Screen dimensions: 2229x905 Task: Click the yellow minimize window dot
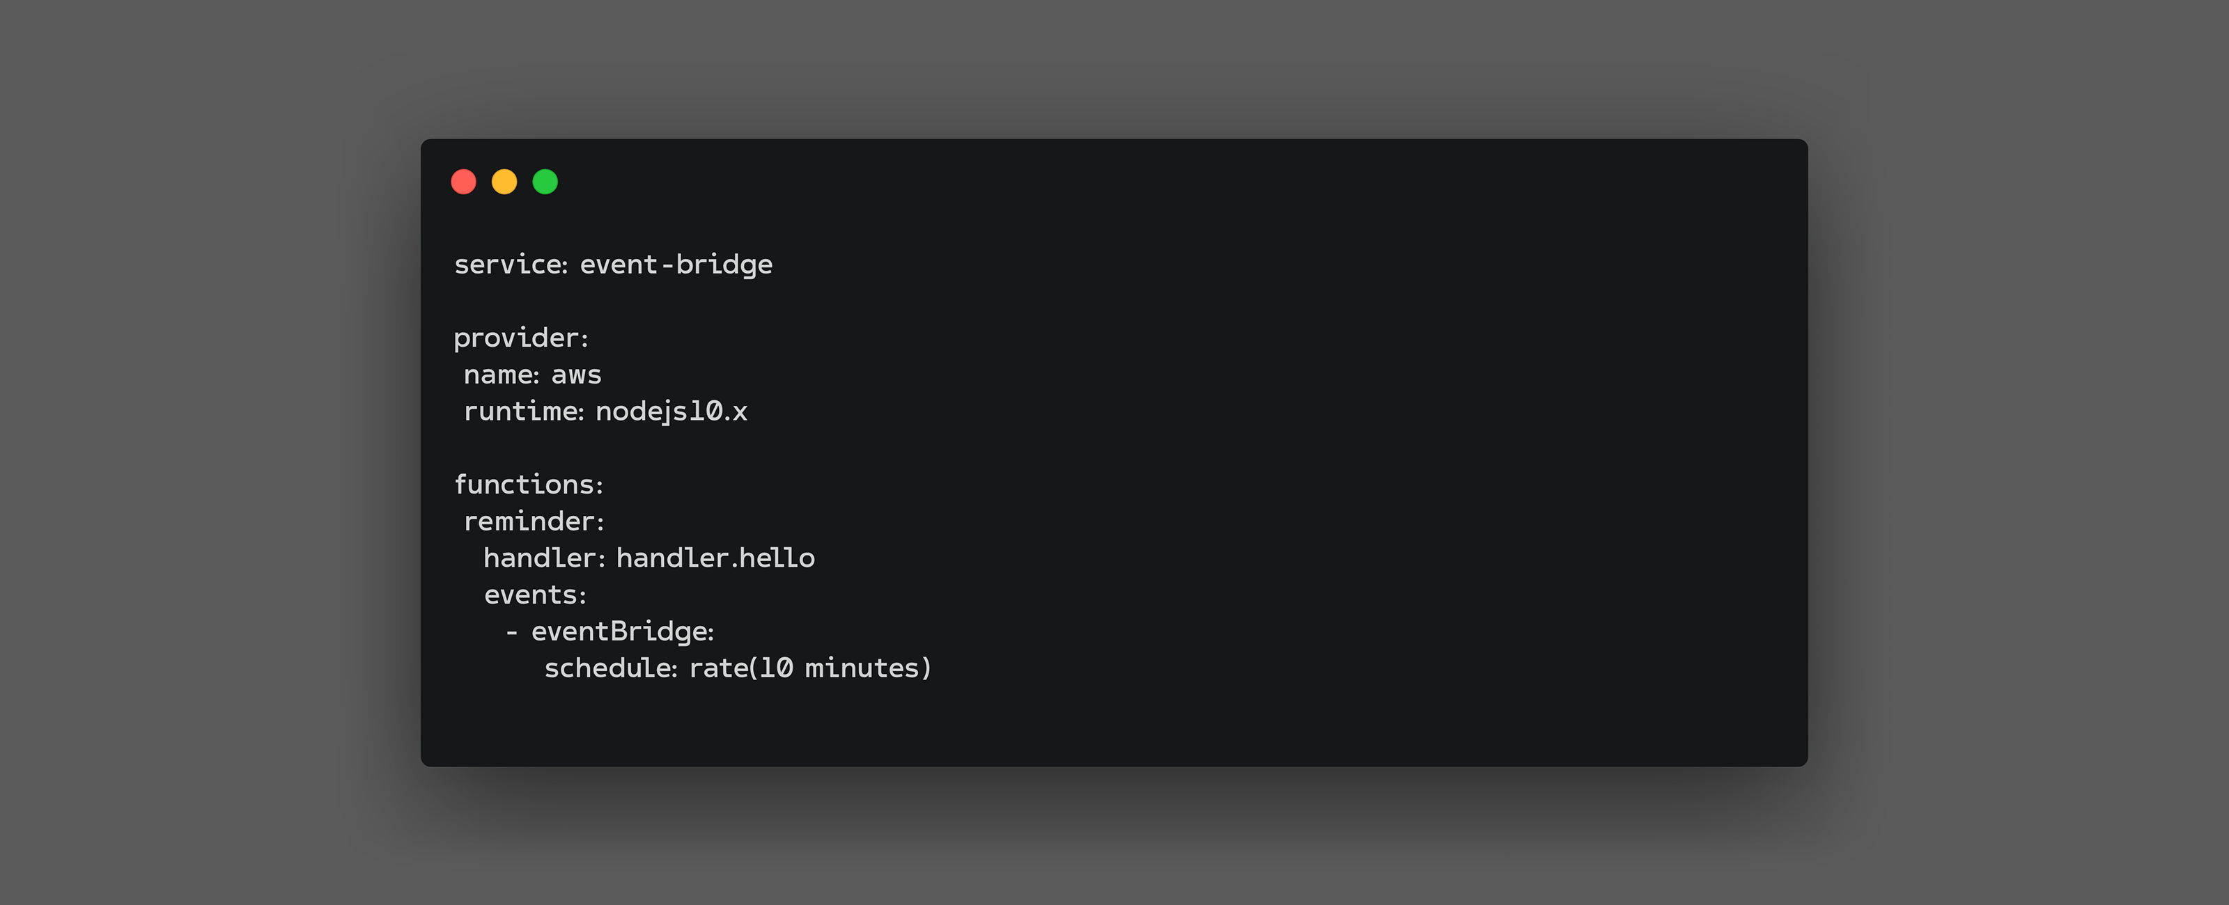pyautogui.click(x=504, y=182)
